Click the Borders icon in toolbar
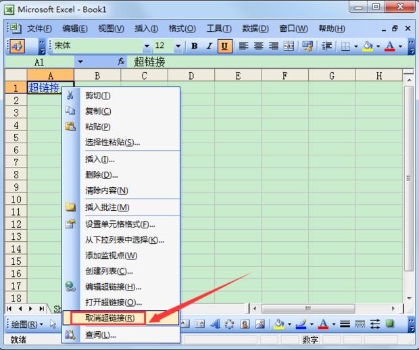 click(345, 47)
